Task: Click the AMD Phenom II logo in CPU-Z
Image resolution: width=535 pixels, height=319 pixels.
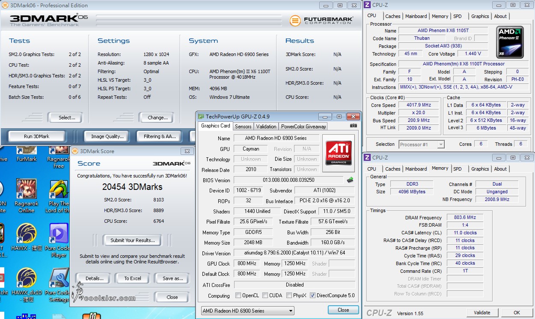Action: coord(511,42)
